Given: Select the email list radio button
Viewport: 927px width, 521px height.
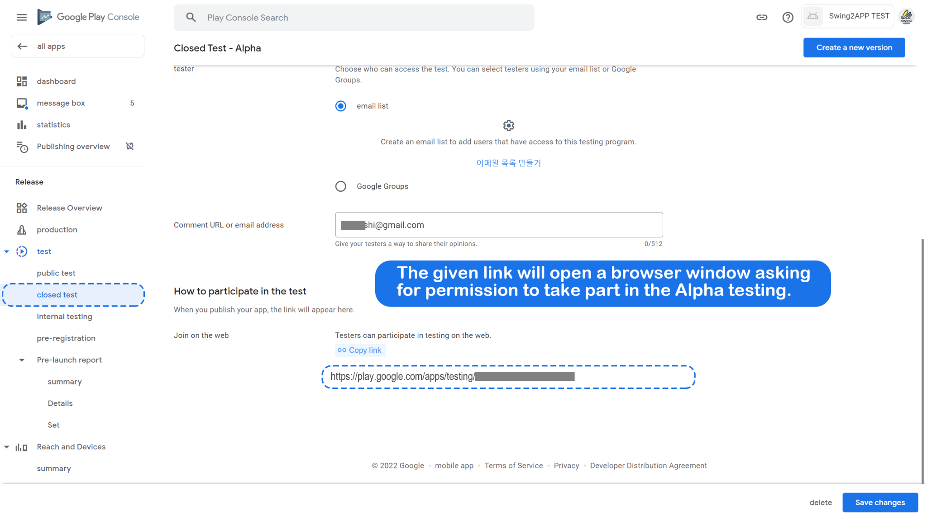Looking at the screenshot, I should (x=340, y=106).
